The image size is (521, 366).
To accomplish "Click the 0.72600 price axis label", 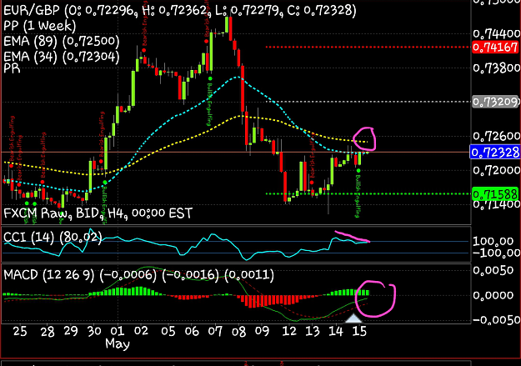I will coord(497,136).
